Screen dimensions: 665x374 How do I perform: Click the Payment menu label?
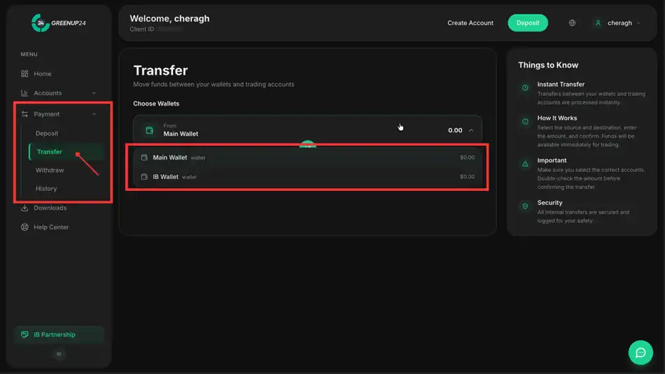47,114
